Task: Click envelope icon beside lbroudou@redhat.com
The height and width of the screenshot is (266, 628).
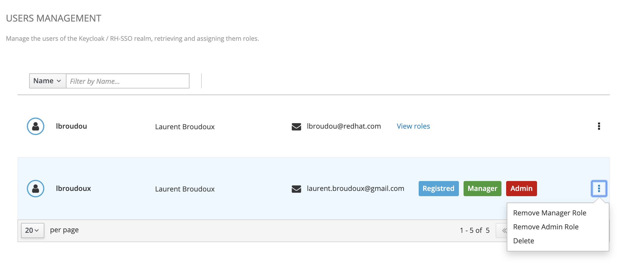Action: tap(296, 127)
